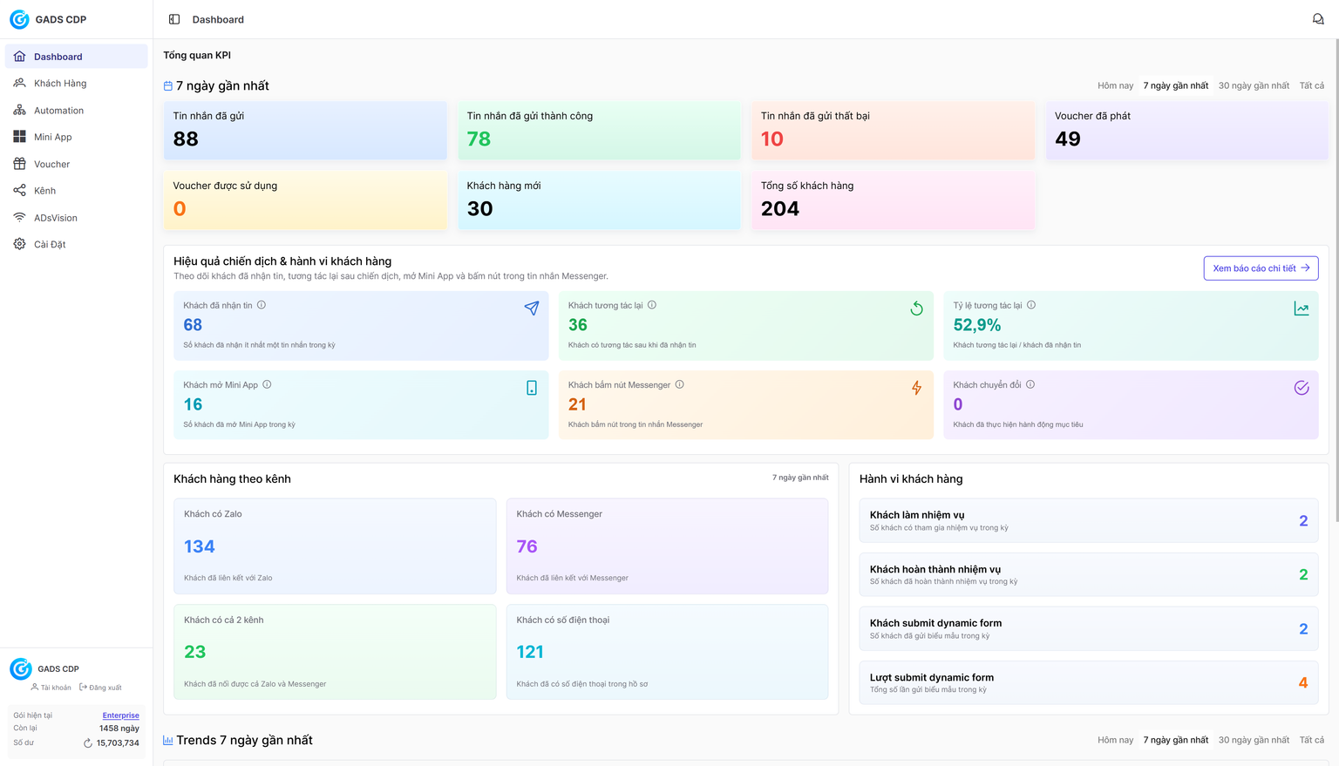Screen dimensions: 1339x766
Task: Click the Khách làm nhiệm vụ row
Action: (x=1088, y=520)
